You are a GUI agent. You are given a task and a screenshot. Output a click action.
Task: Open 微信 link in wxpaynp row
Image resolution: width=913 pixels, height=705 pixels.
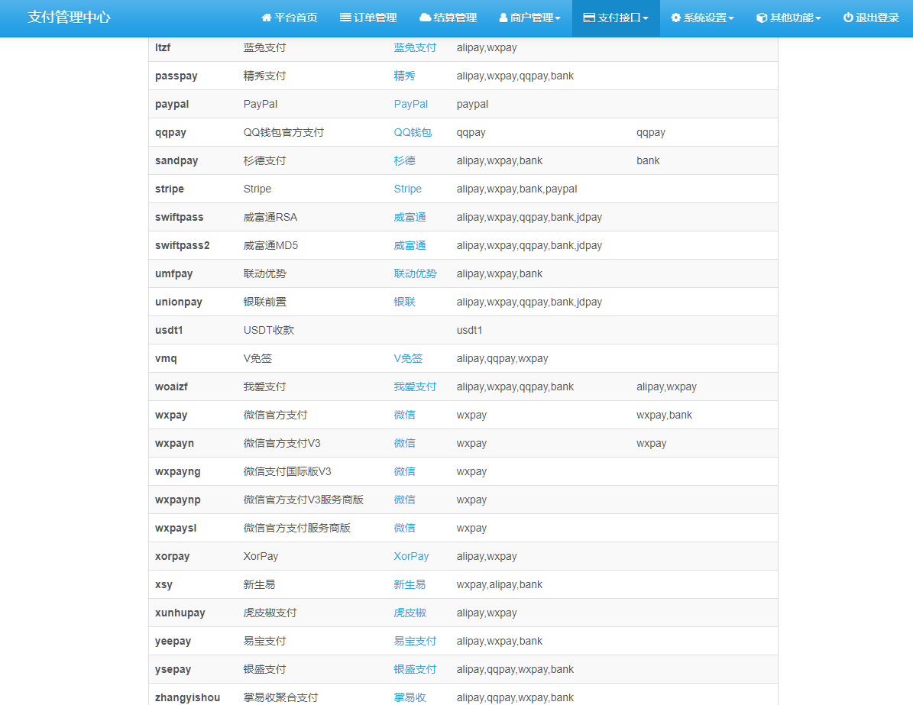[x=404, y=500]
